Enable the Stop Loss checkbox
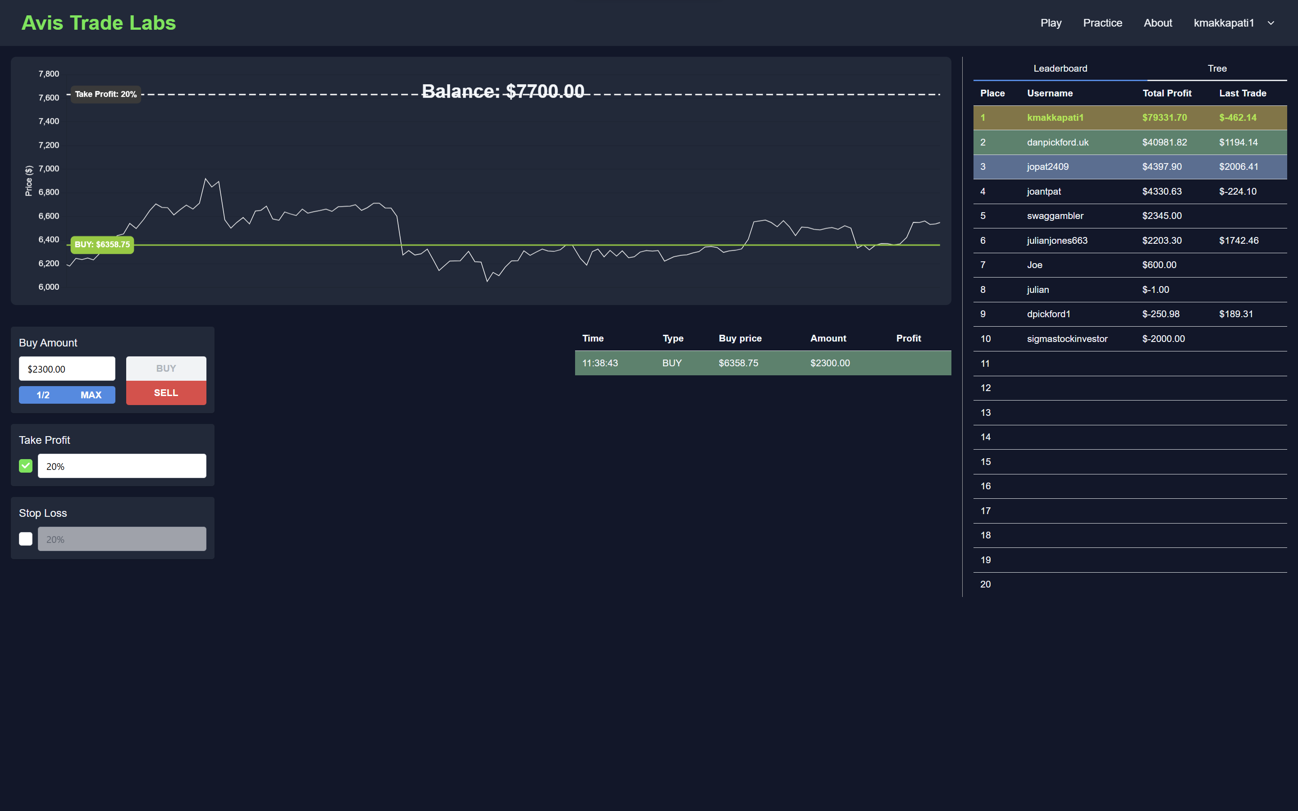 (26, 539)
